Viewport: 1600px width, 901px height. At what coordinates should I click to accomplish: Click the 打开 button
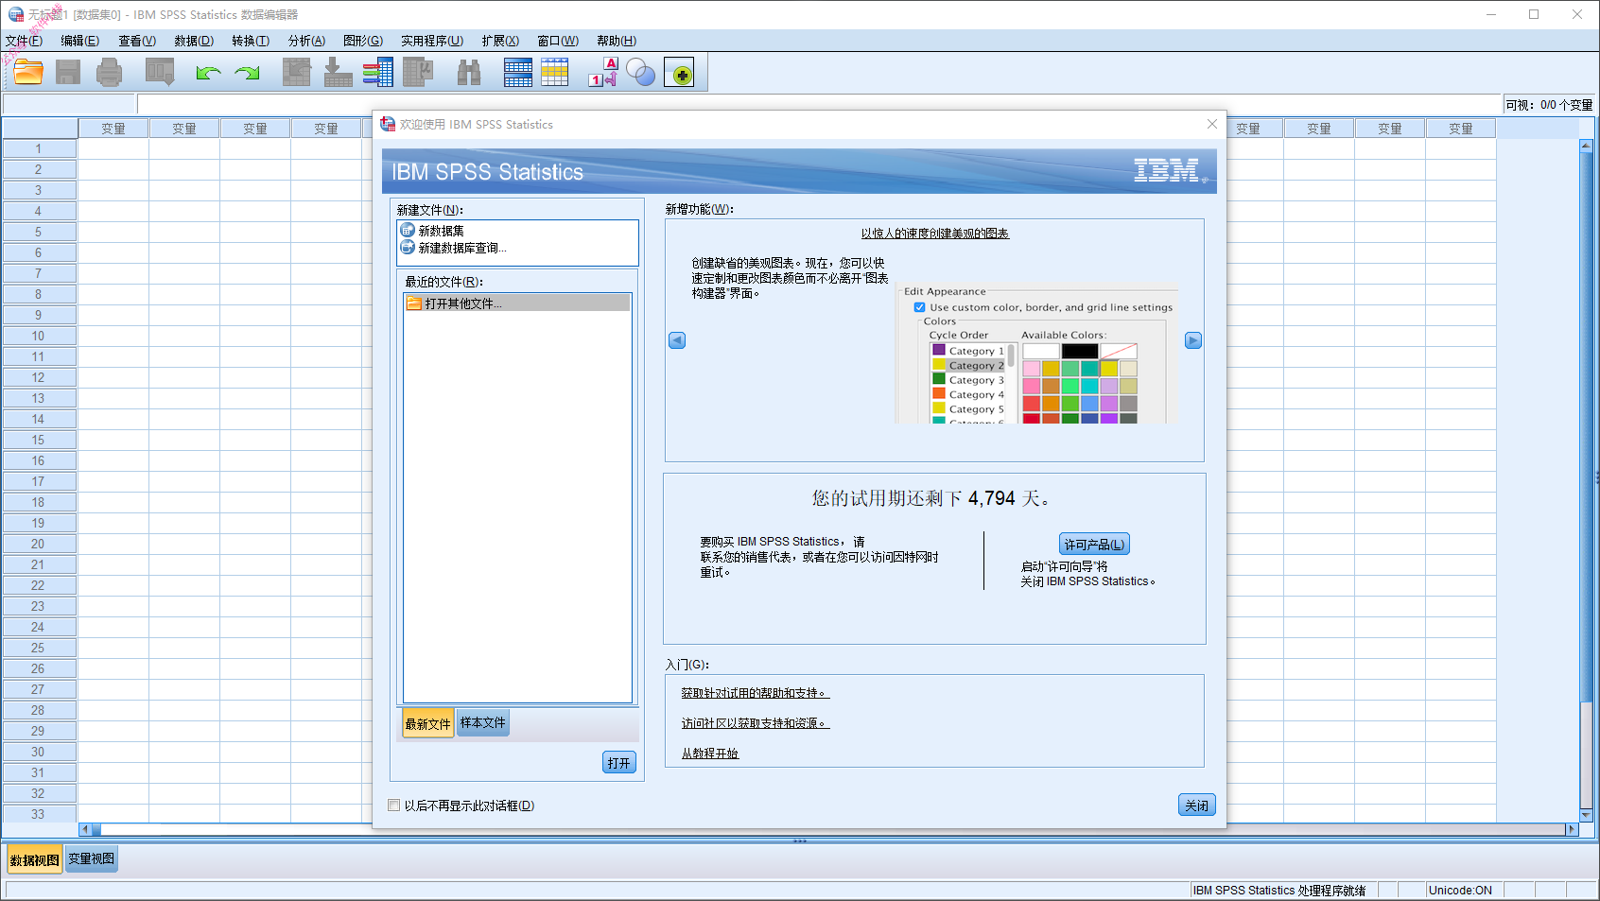pos(619,763)
